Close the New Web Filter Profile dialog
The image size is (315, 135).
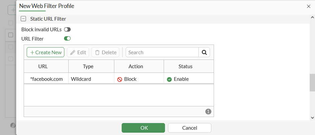tap(308, 6)
